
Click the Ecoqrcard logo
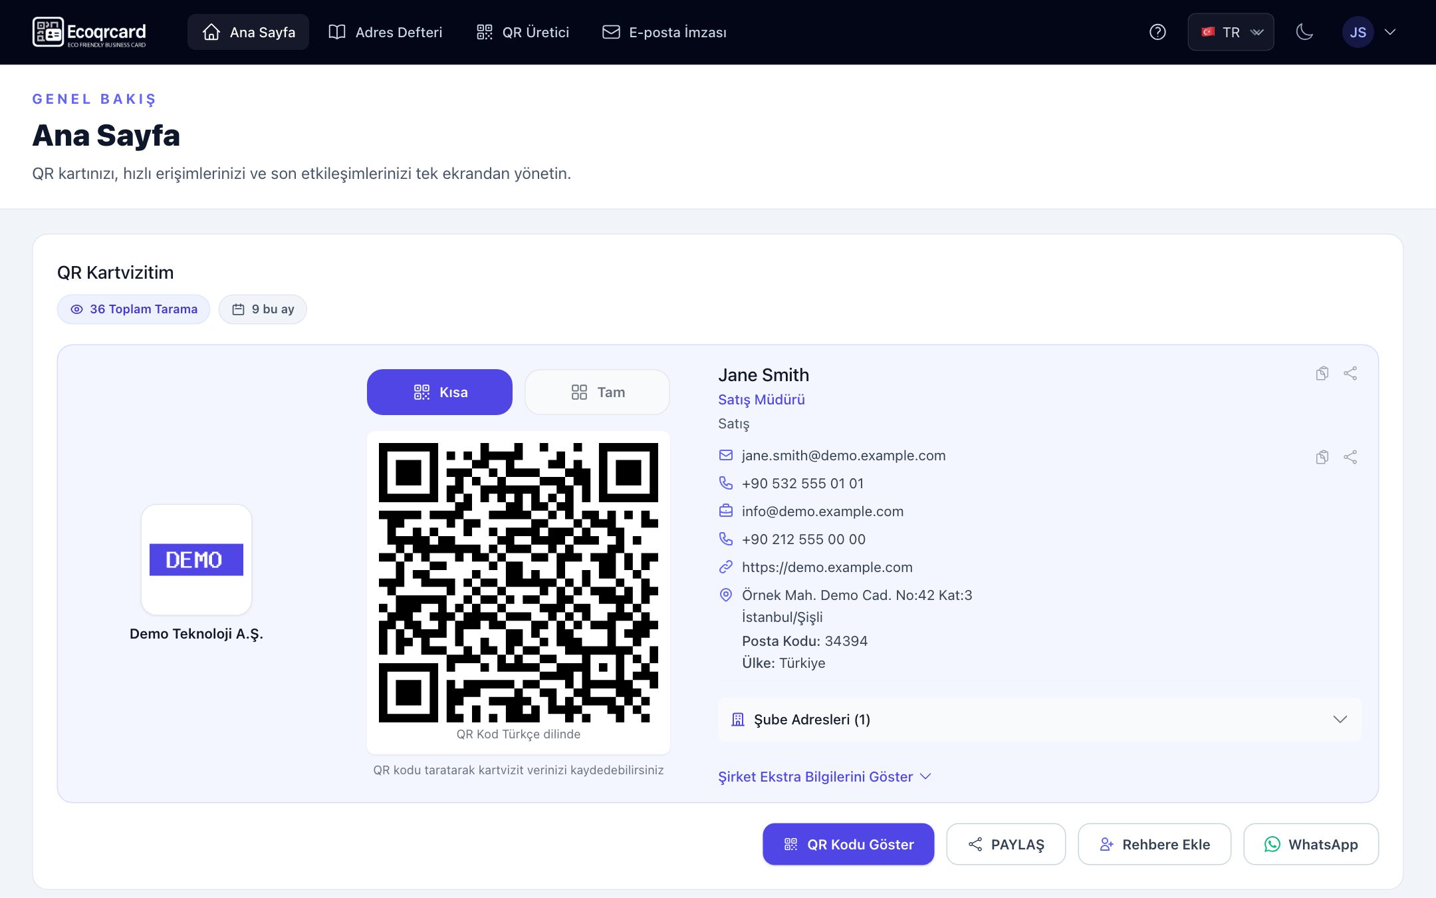pos(89,32)
